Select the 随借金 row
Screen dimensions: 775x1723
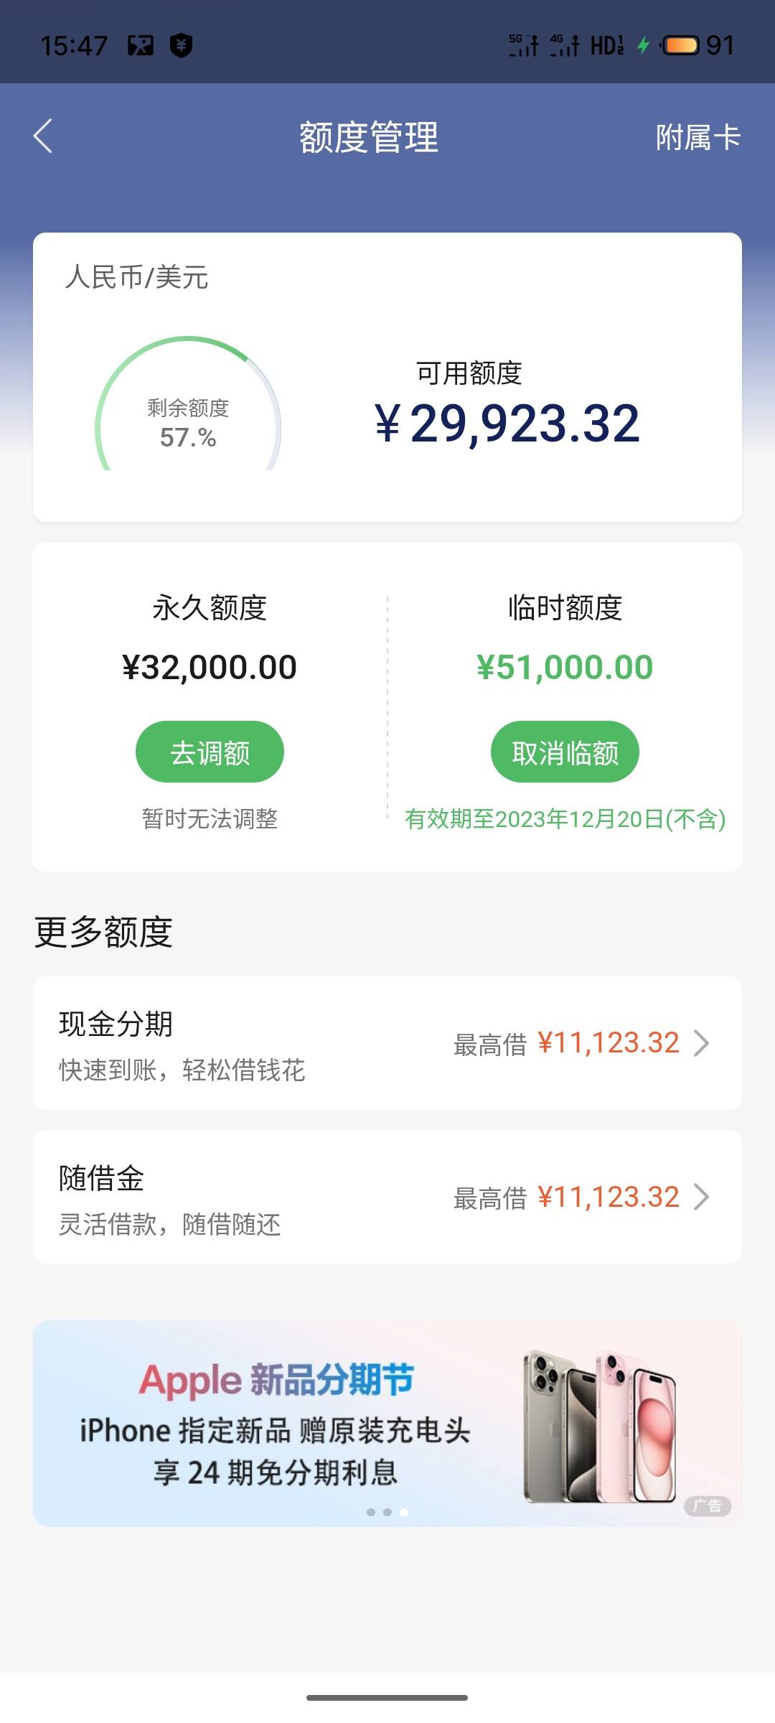[387, 1197]
